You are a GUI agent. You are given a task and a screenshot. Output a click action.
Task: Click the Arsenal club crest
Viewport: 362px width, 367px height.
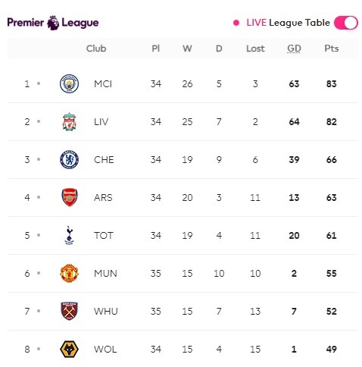pos(70,197)
